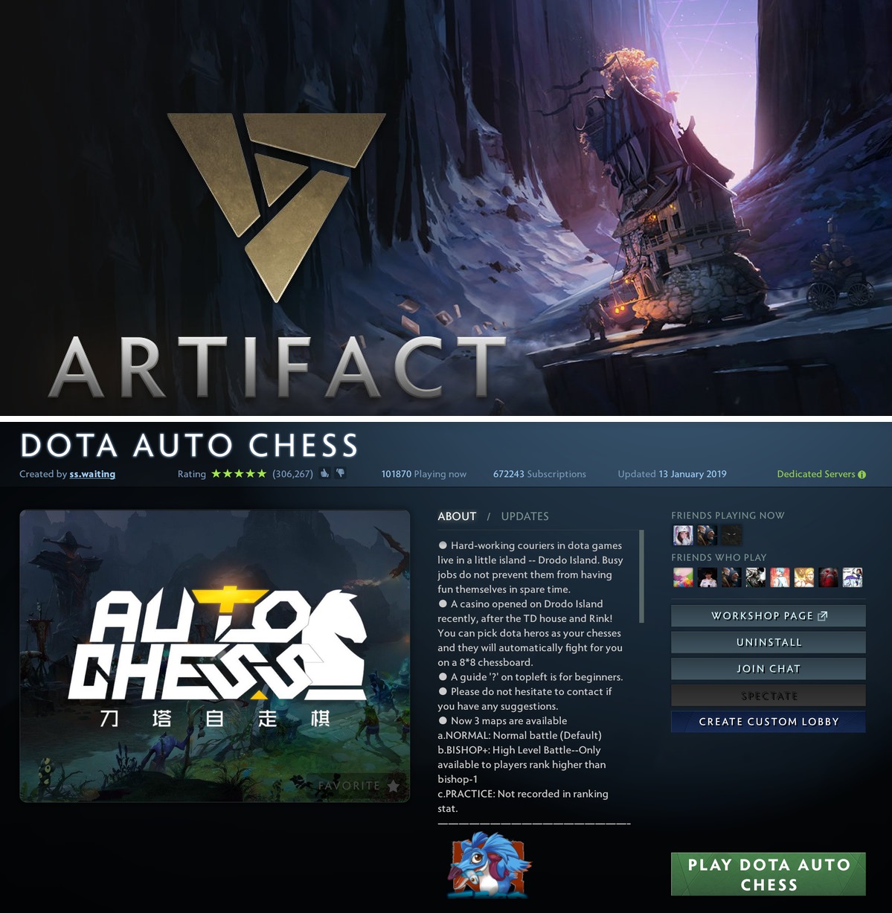Click the thumbs down rating icon

(x=340, y=473)
